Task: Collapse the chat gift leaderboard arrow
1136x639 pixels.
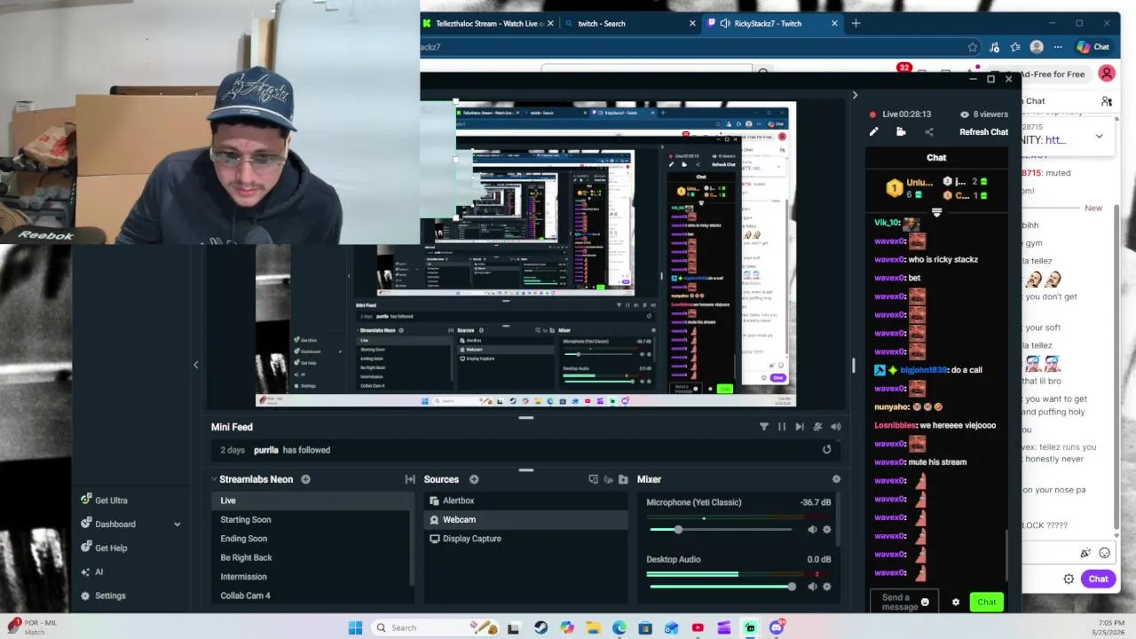Action: 936,213
